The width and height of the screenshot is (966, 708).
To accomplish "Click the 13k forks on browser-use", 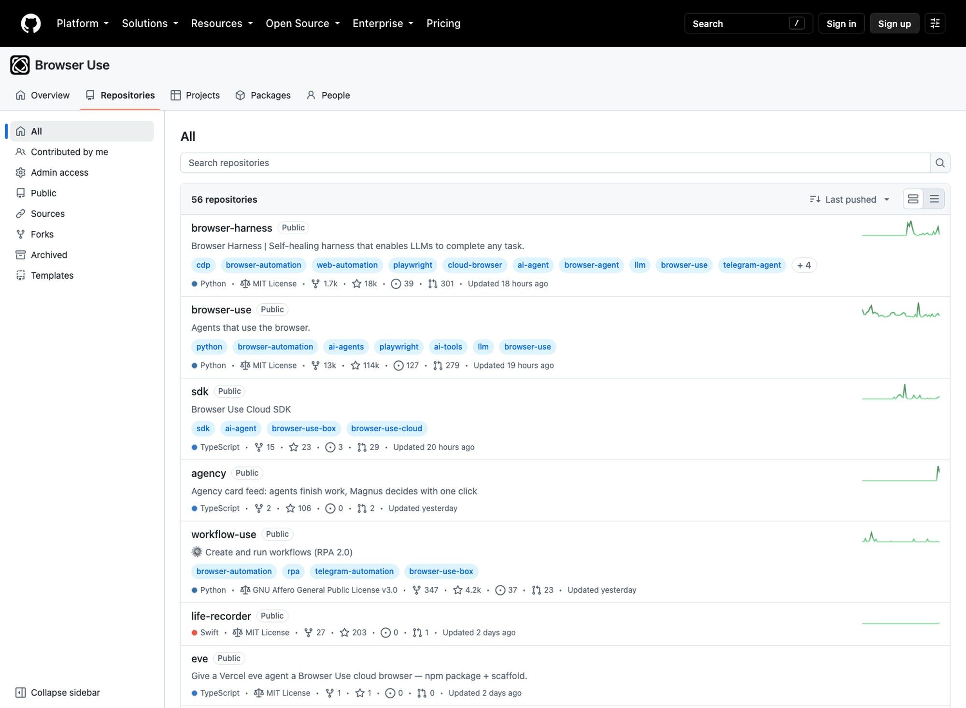I will (x=324, y=365).
